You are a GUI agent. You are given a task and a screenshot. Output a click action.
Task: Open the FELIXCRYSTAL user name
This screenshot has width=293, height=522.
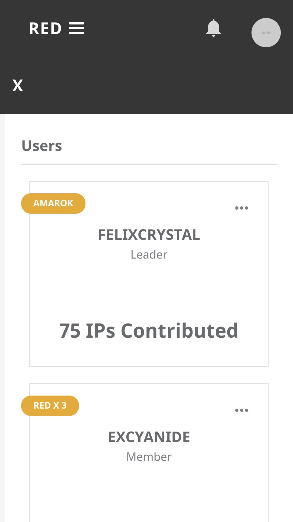[x=149, y=235]
